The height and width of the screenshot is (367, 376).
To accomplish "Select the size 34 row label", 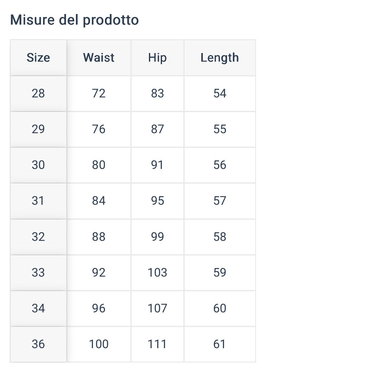I will pos(38,309).
